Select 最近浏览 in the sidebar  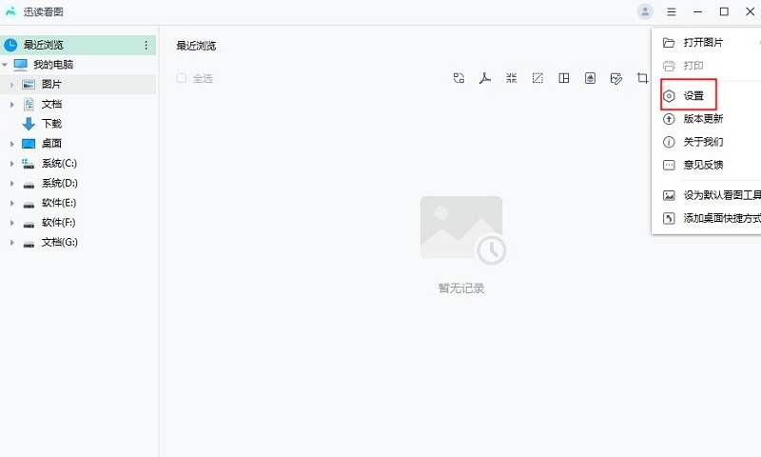point(78,45)
